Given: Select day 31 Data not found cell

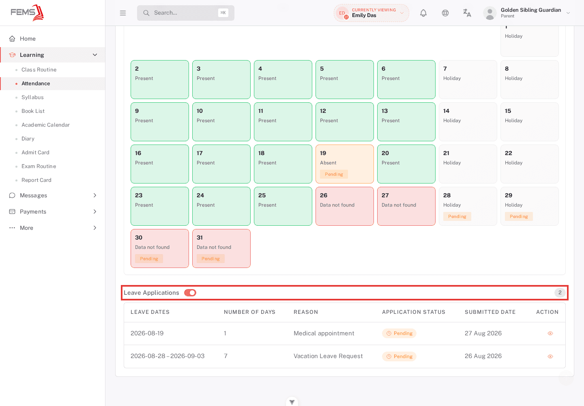Looking at the screenshot, I should point(221,248).
